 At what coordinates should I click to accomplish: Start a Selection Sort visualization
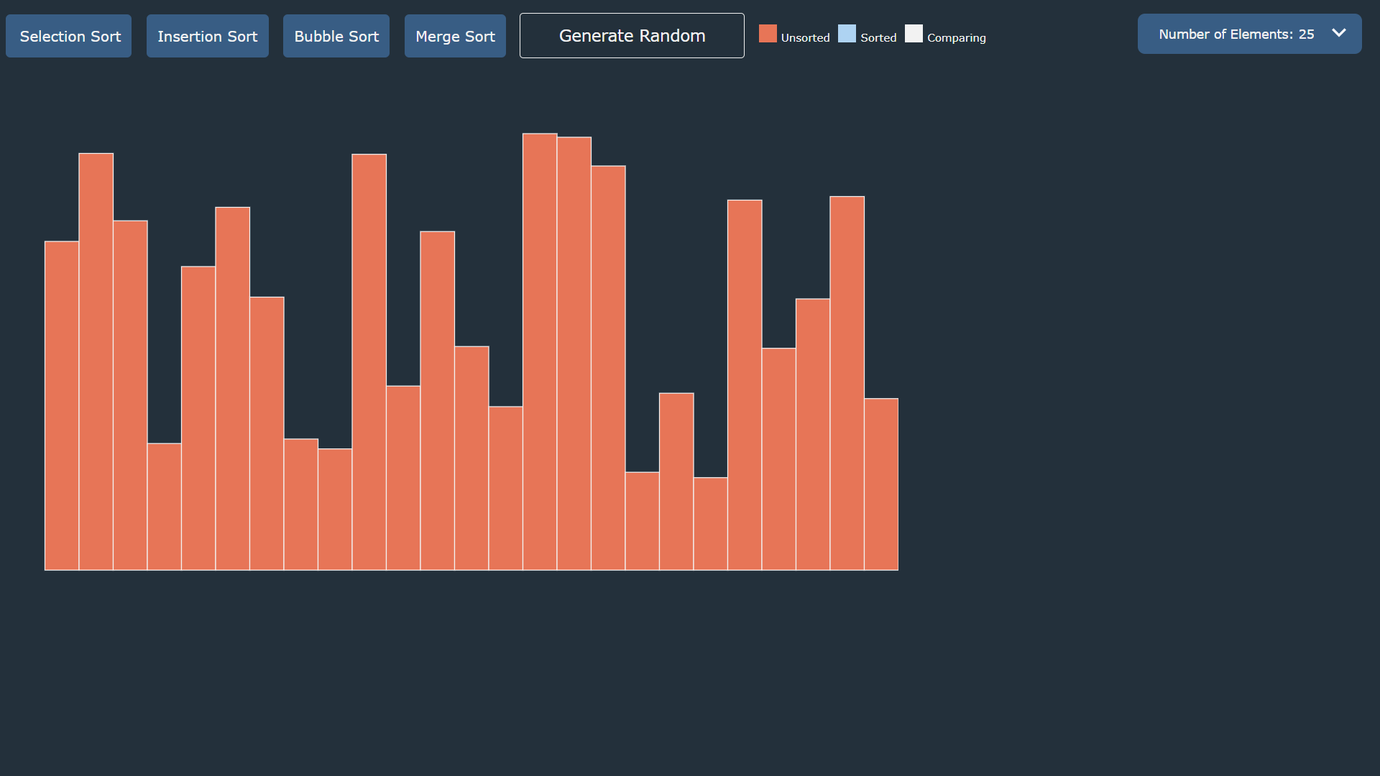pyautogui.click(x=68, y=35)
